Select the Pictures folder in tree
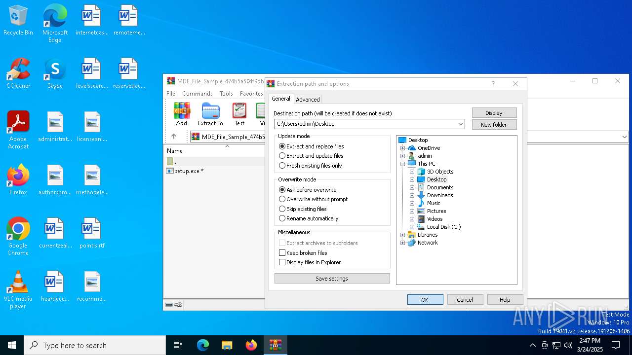632x355 pixels. (x=436, y=211)
